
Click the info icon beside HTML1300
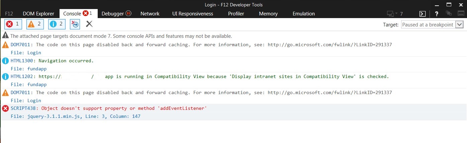(x=5, y=61)
